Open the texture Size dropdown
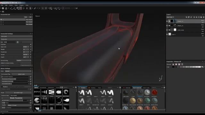 pos(10,42)
